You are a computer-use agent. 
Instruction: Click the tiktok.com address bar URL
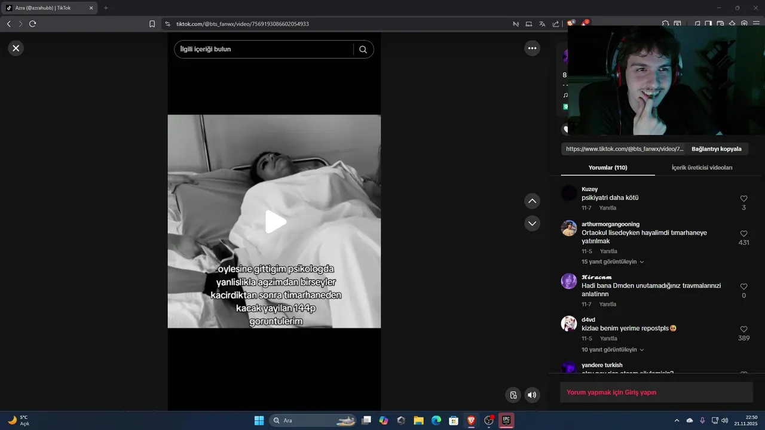click(x=243, y=24)
